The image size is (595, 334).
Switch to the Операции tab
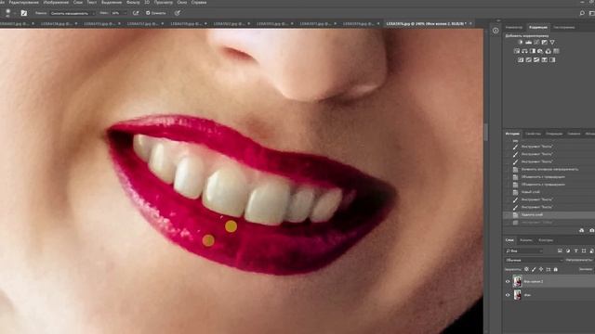point(554,134)
